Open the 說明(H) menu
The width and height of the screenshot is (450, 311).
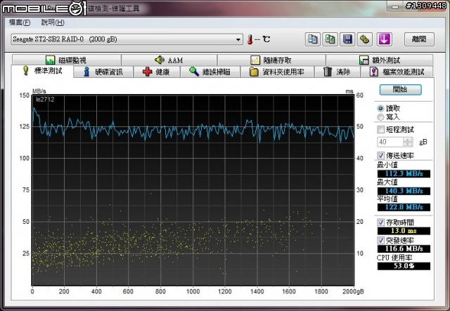tap(52, 22)
